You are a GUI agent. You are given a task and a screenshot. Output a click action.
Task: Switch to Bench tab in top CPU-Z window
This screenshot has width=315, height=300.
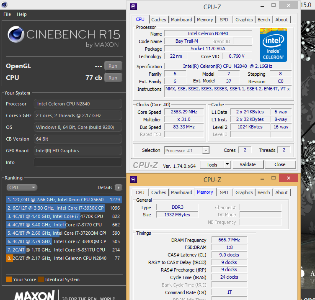(263, 20)
